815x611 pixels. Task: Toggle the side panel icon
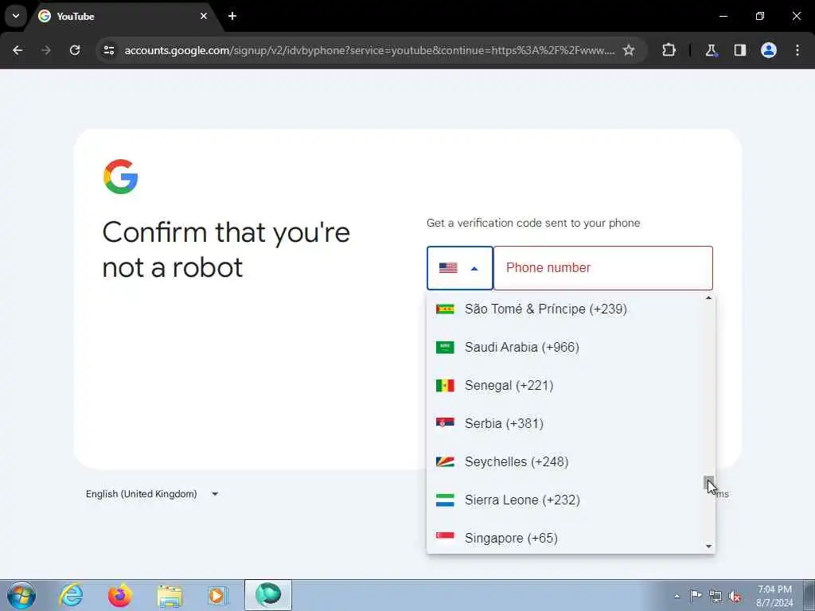740,50
